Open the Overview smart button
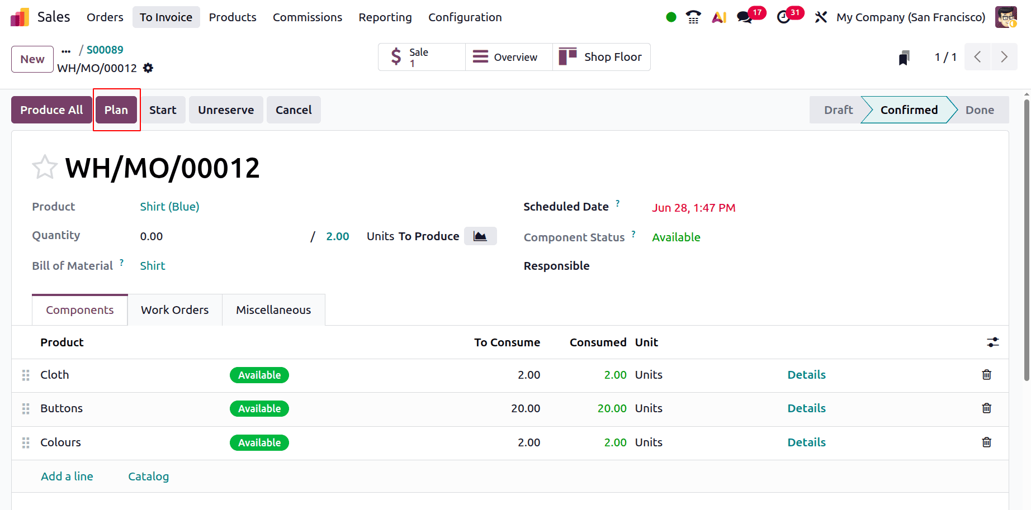This screenshot has height=510, width=1031. click(509, 57)
